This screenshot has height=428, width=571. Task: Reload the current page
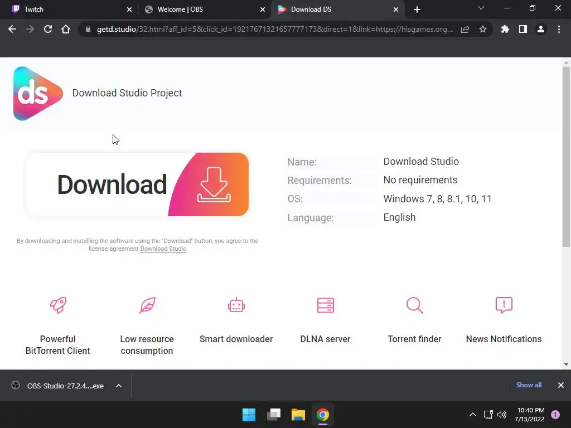[48, 29]
